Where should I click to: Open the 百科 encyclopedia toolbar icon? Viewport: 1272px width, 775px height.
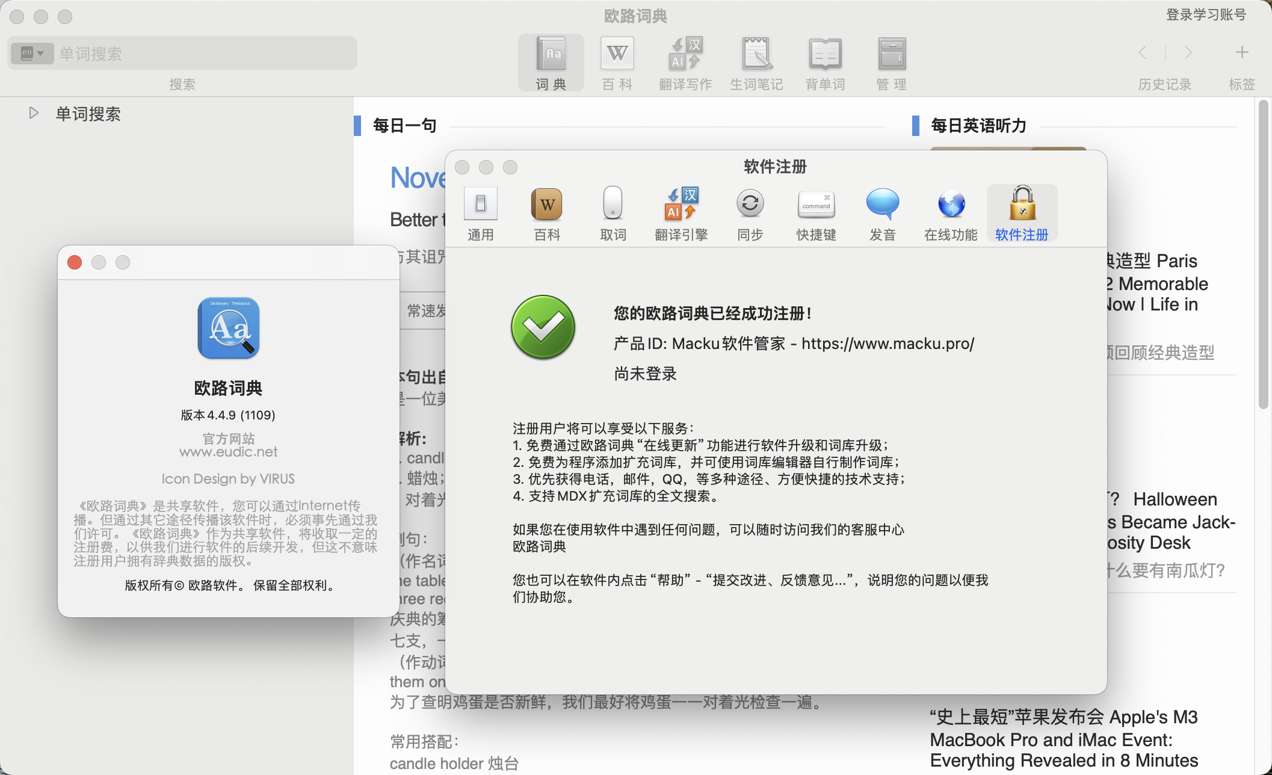point(617,63)
